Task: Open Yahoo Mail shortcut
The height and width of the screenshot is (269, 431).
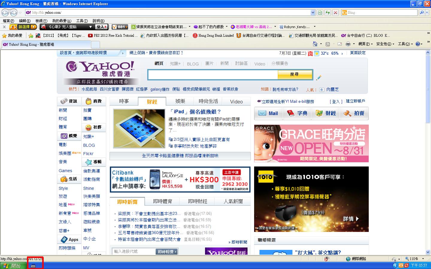Action: click(x=268, y=113)
